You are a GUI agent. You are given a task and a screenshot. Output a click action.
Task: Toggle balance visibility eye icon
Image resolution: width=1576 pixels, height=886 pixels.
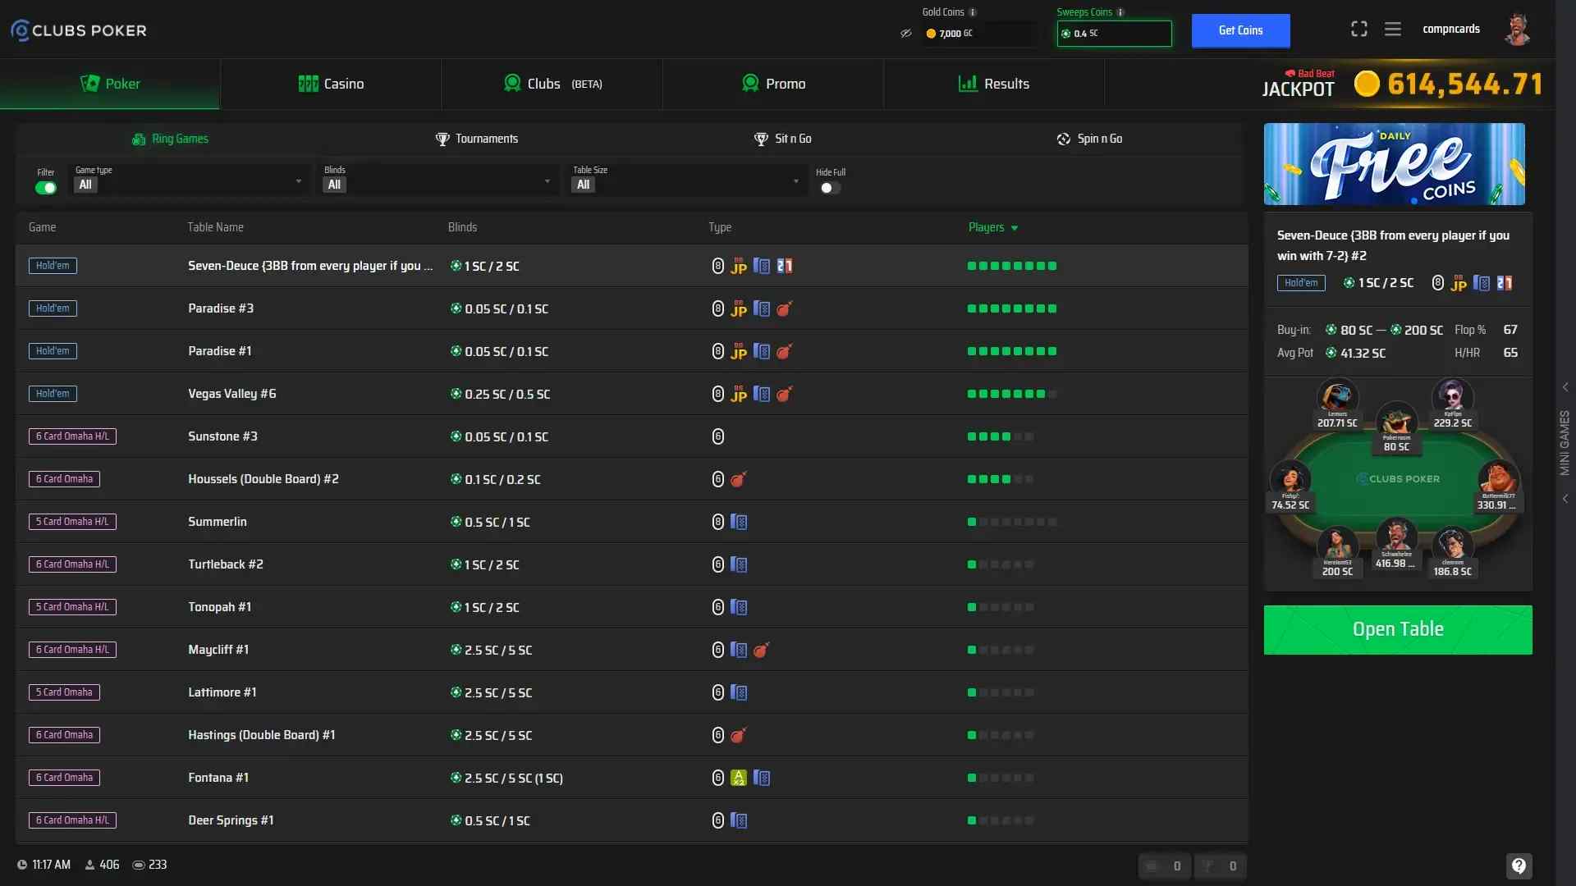pos(906,34)
